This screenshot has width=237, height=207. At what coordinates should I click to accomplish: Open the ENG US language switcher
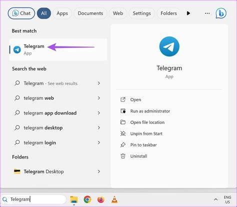coord(227,199)
